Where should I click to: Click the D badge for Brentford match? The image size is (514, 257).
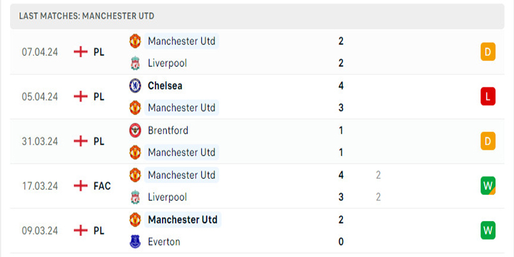(488, 141)
